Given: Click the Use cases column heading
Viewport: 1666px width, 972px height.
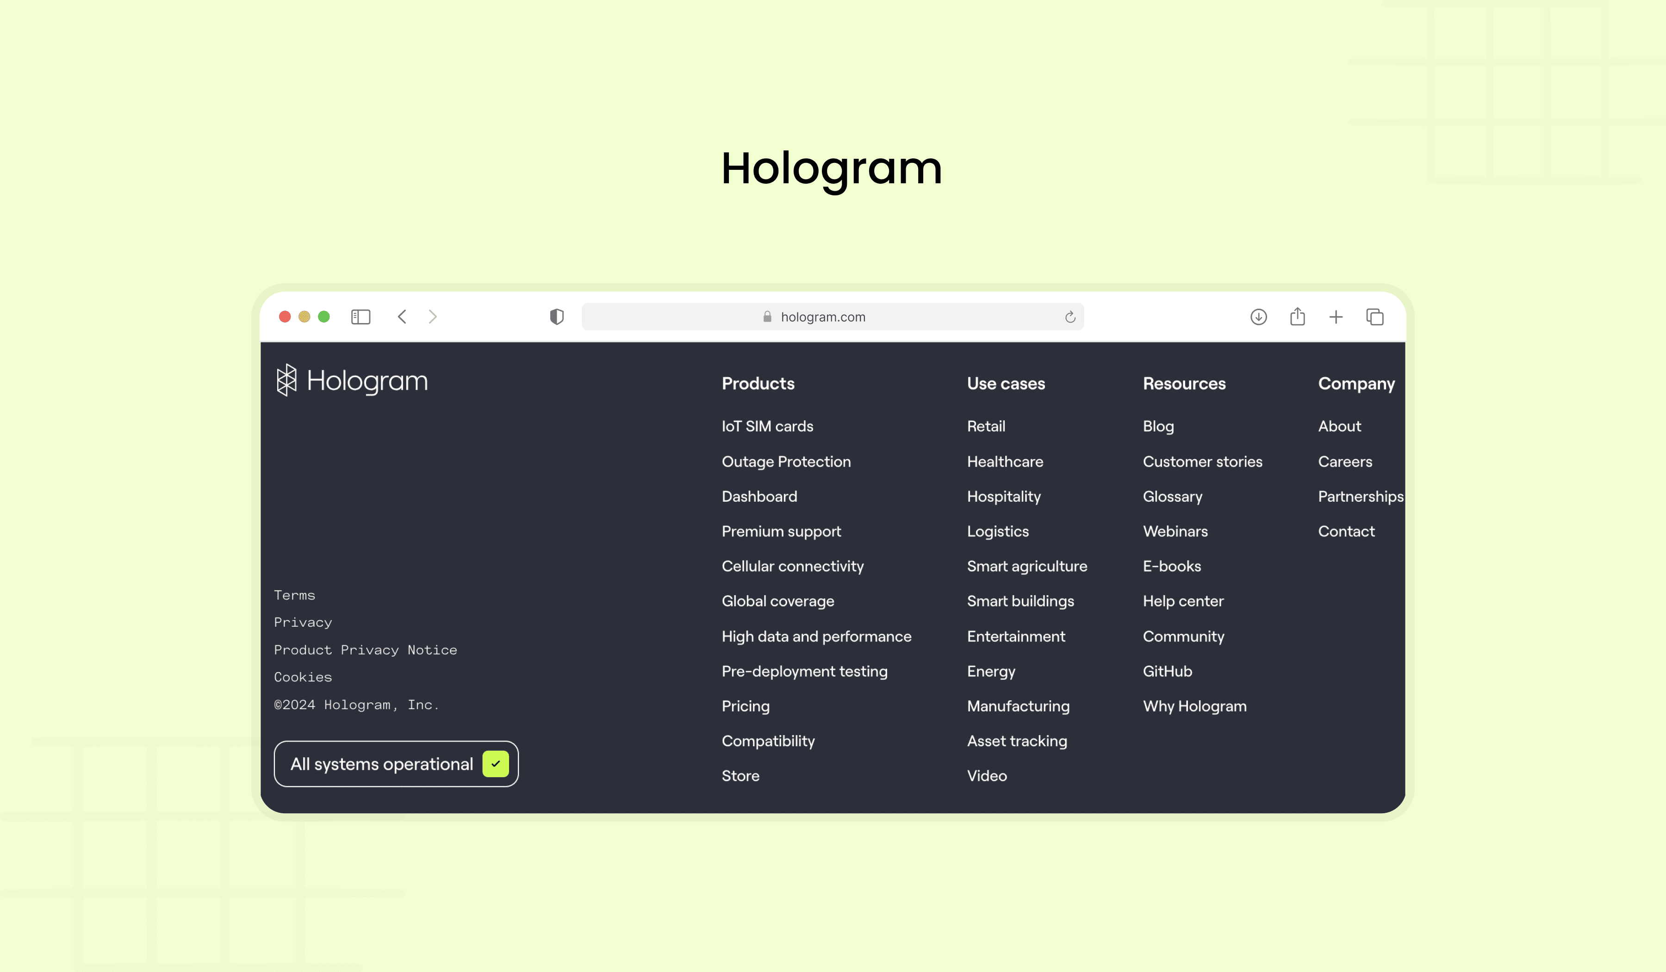Looking at the screenshot, I should 1006,384.
